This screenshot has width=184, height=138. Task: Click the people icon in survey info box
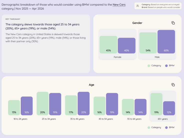coord(138,6)
